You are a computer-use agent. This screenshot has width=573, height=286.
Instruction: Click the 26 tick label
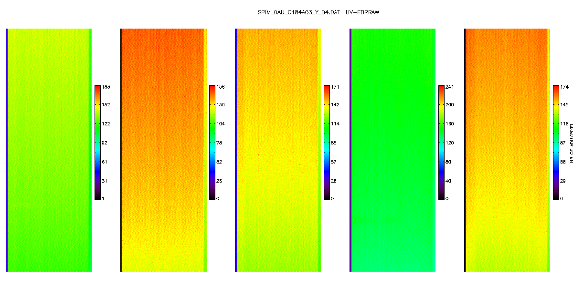(x=220, y=181)
